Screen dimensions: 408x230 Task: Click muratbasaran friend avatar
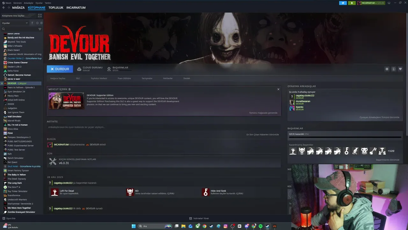tap(292, 102)
